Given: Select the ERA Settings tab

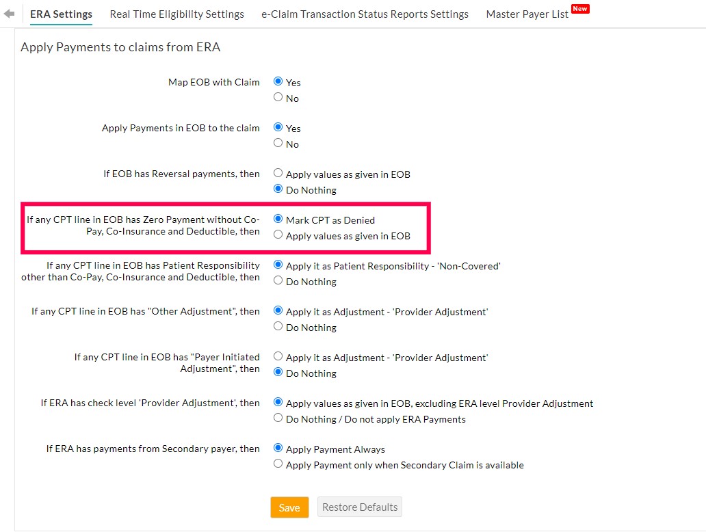Looking at the screenshot, I should 61,14.
